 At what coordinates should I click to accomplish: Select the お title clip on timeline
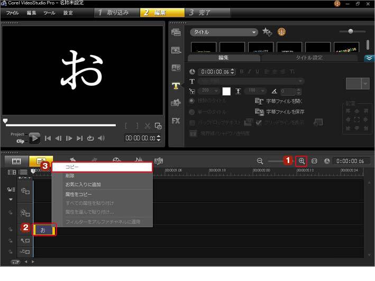pyautogui.click(x=44, y=230)
